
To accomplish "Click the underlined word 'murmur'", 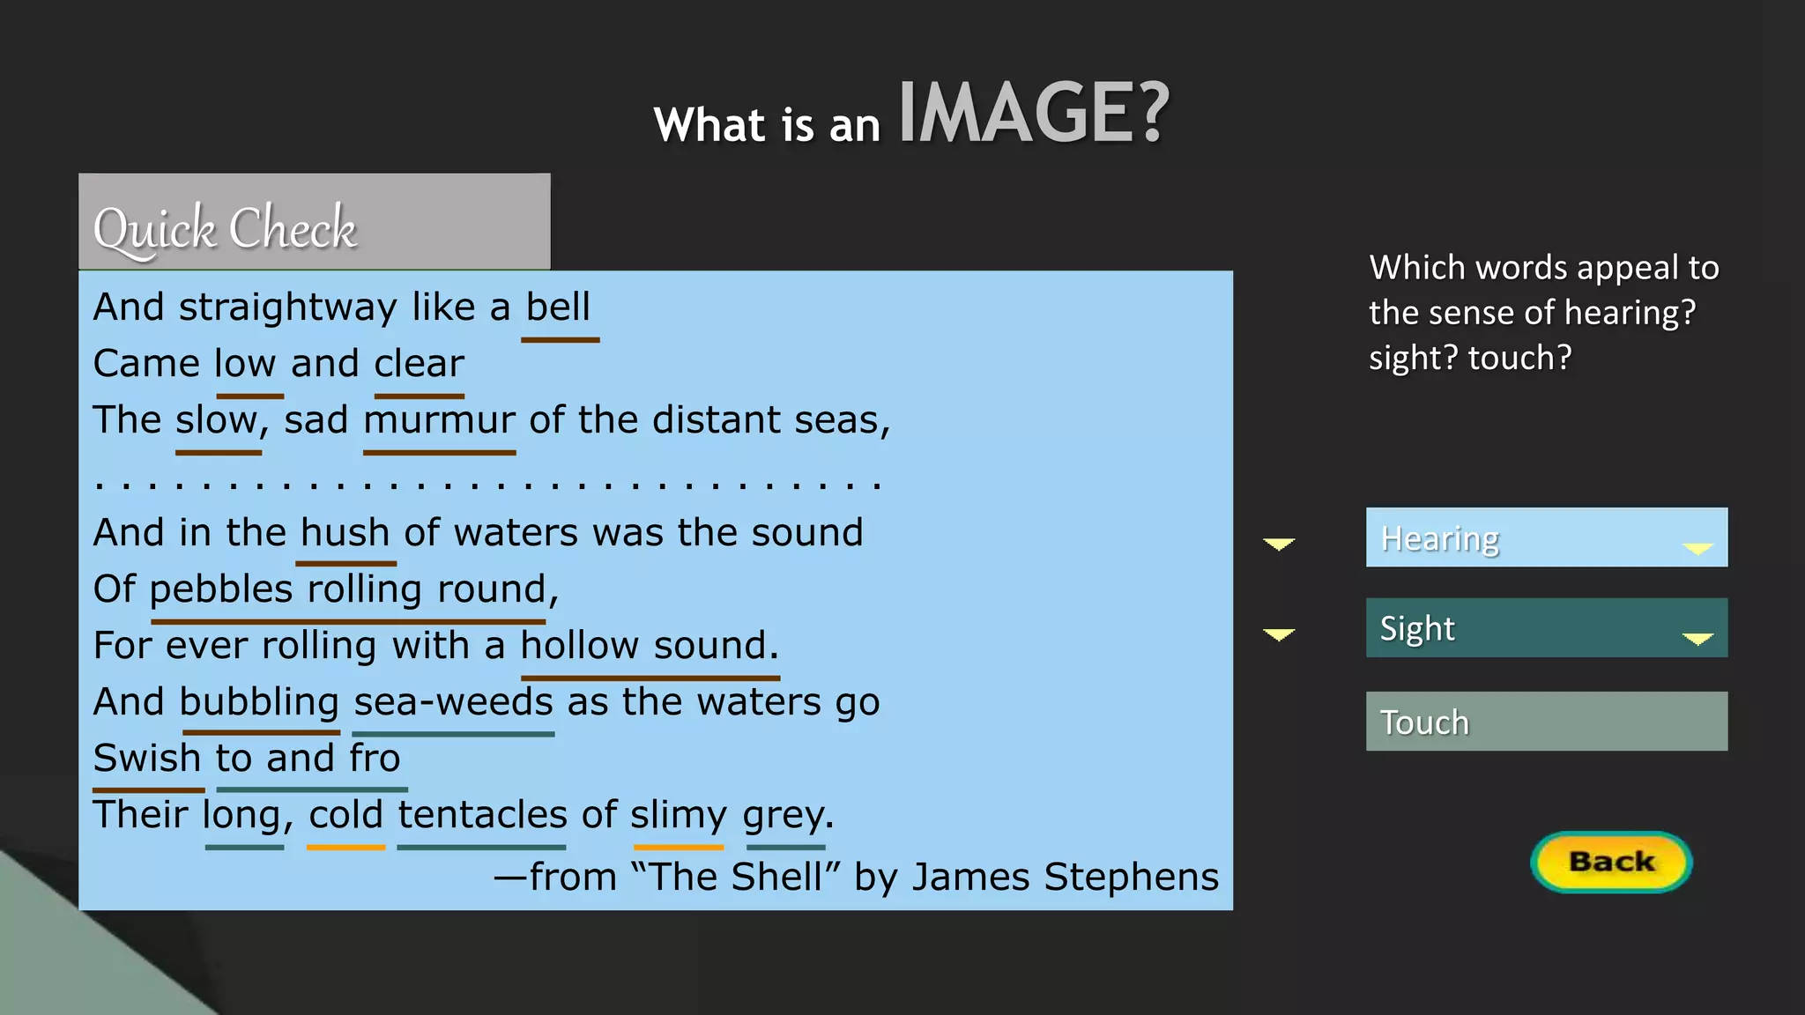I will tap(439, 420).
